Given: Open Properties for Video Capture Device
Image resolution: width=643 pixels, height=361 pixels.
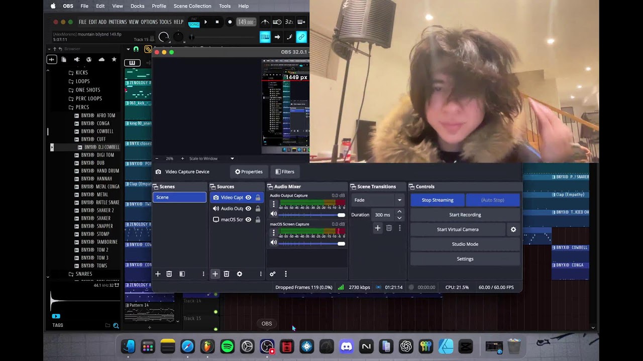Looking at the screenshot, I should [x=249, y=171].
